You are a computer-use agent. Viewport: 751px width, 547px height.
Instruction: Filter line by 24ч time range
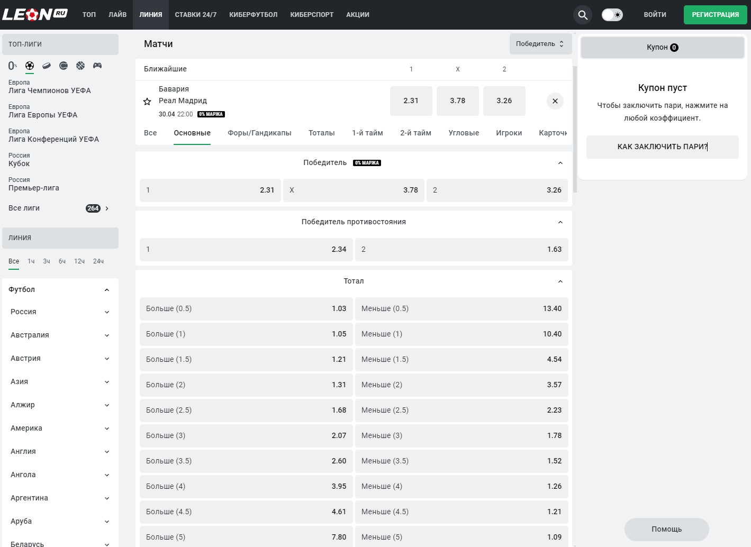click(x=98, y=261)
